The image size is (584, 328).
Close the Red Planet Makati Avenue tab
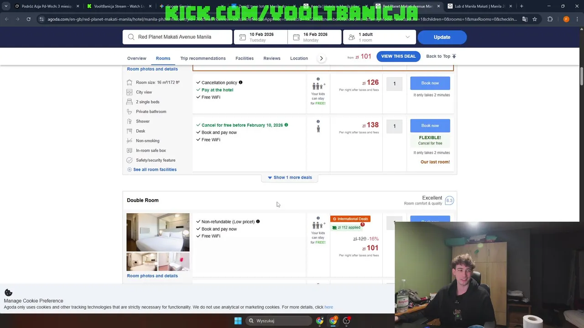438,6
